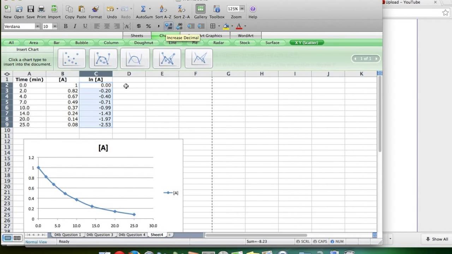Viewport: 452px width, 254px height.
Task: Insert smooth lined scatter without markers thumbnail
Action: (135, 58)
